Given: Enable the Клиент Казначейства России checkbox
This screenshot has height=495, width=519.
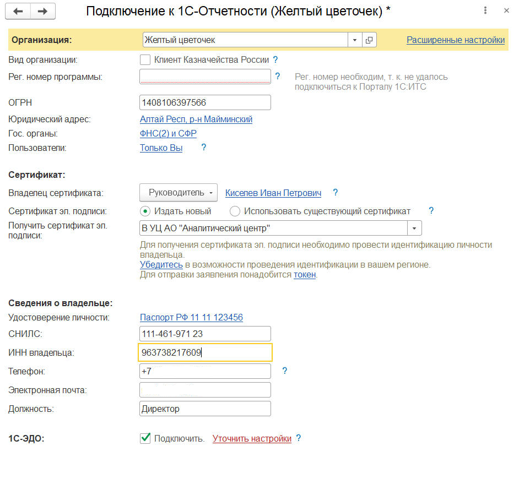Looking at the screenshot, I should (x=145, y=59).
